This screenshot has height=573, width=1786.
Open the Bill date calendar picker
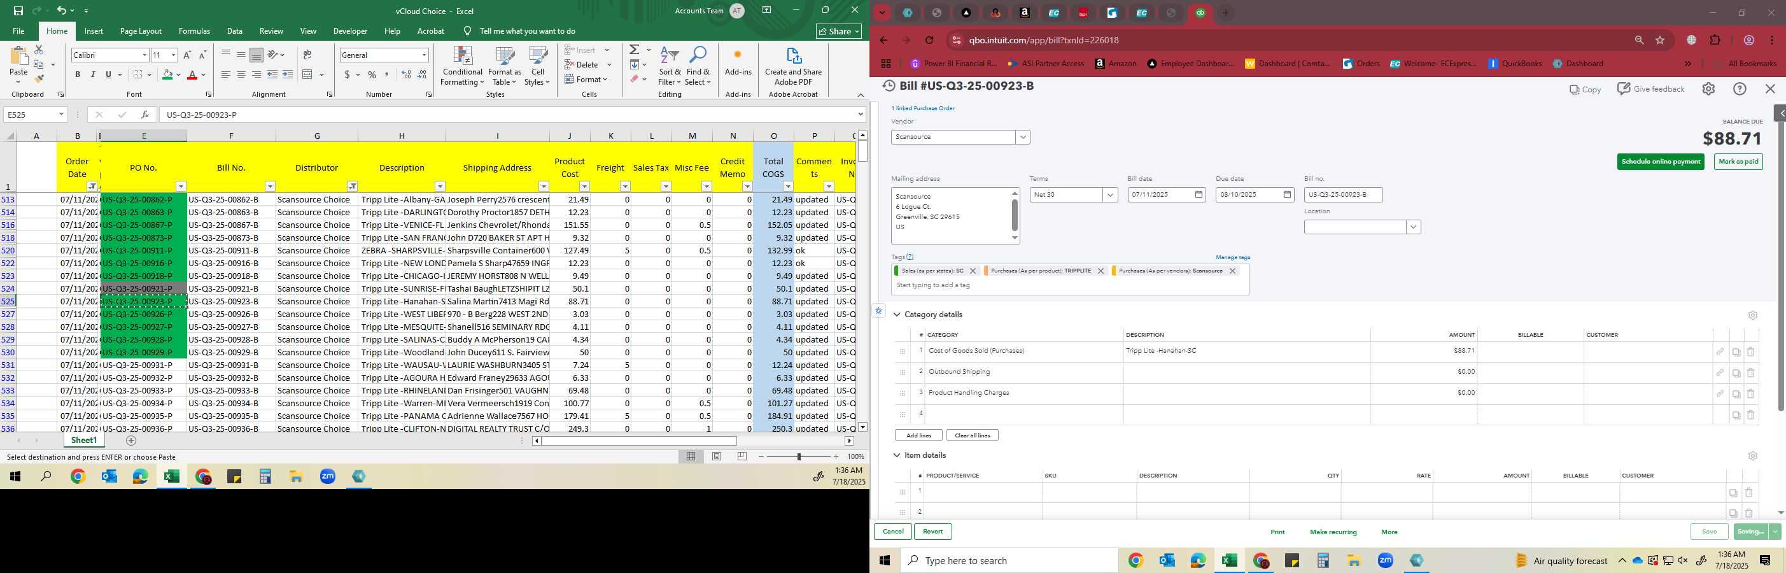point(1199,195)
